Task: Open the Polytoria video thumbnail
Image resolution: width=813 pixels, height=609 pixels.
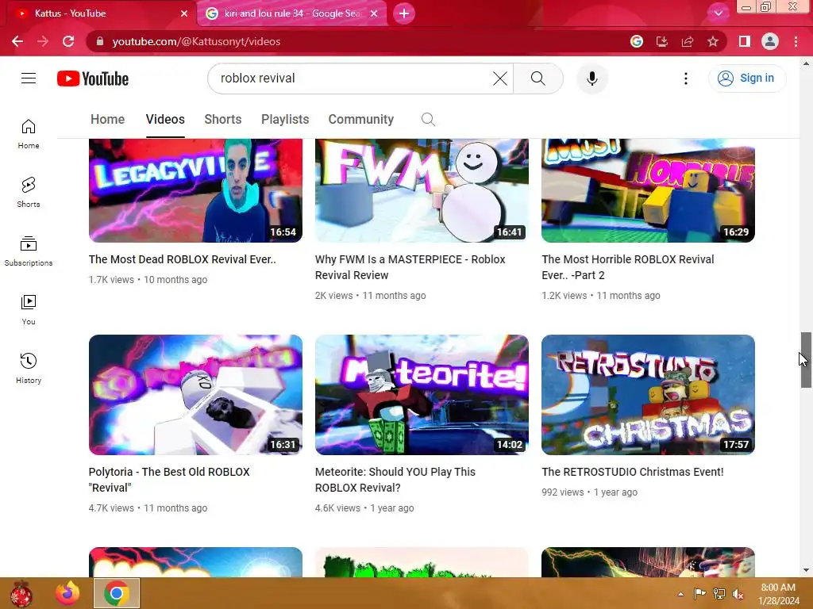Action: [x=195, y=395]
